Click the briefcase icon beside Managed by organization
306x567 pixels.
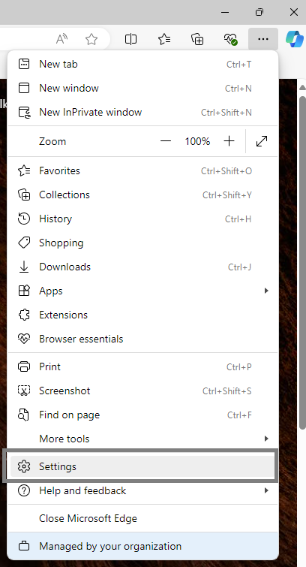pos(24,546)
